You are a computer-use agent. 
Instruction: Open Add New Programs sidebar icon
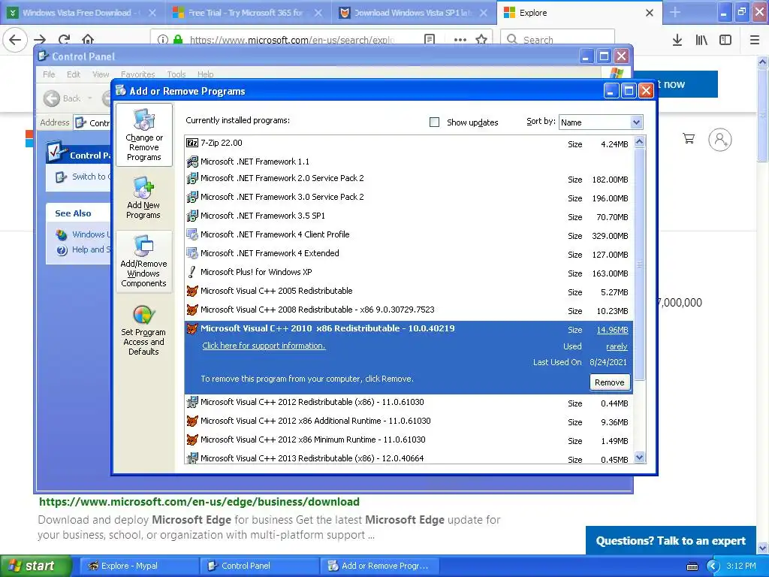[143, 198]
